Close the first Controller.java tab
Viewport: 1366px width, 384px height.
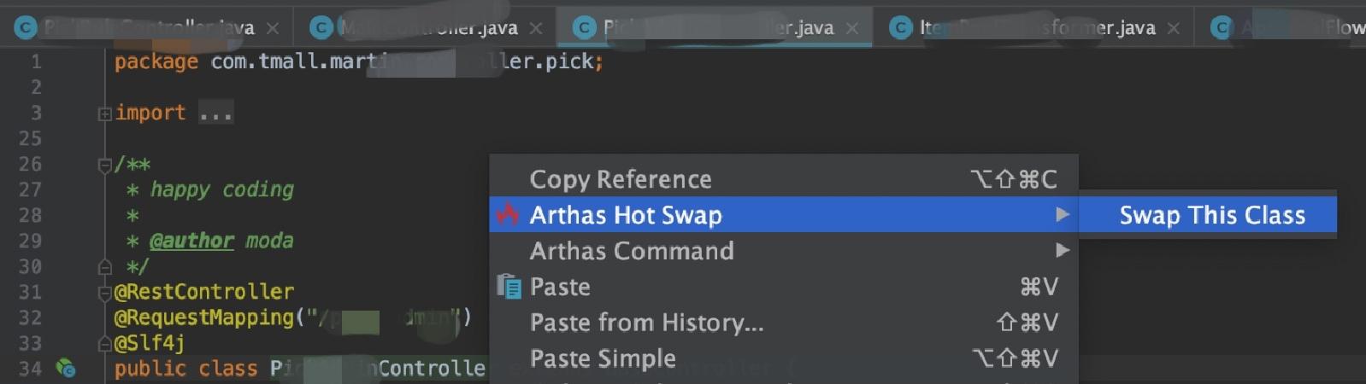coord(272,28)
